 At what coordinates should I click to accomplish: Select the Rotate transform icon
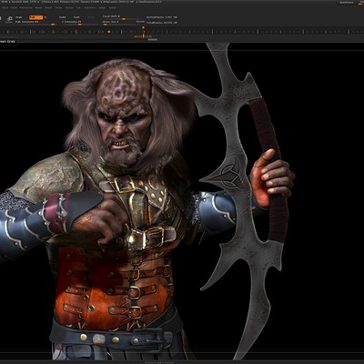tap(10, 19)
